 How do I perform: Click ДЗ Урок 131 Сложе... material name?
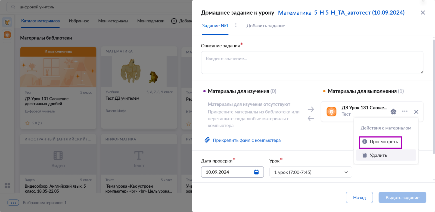click(364, 108)
